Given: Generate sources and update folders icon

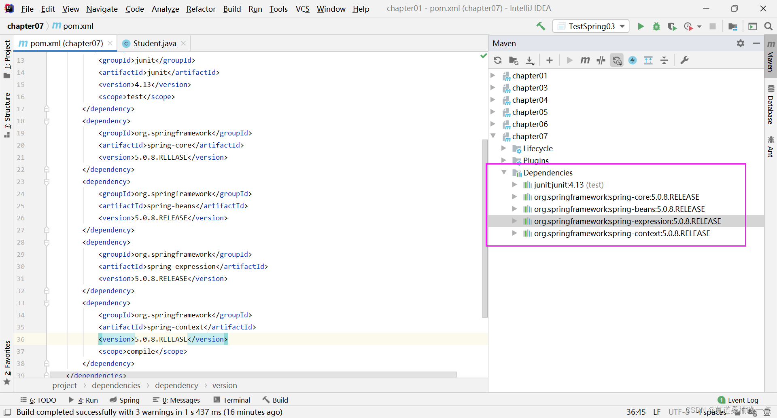Looking at the screenshot, I should coord(514,60).
